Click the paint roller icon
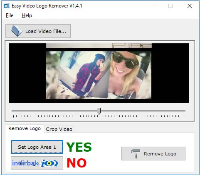 136,153
